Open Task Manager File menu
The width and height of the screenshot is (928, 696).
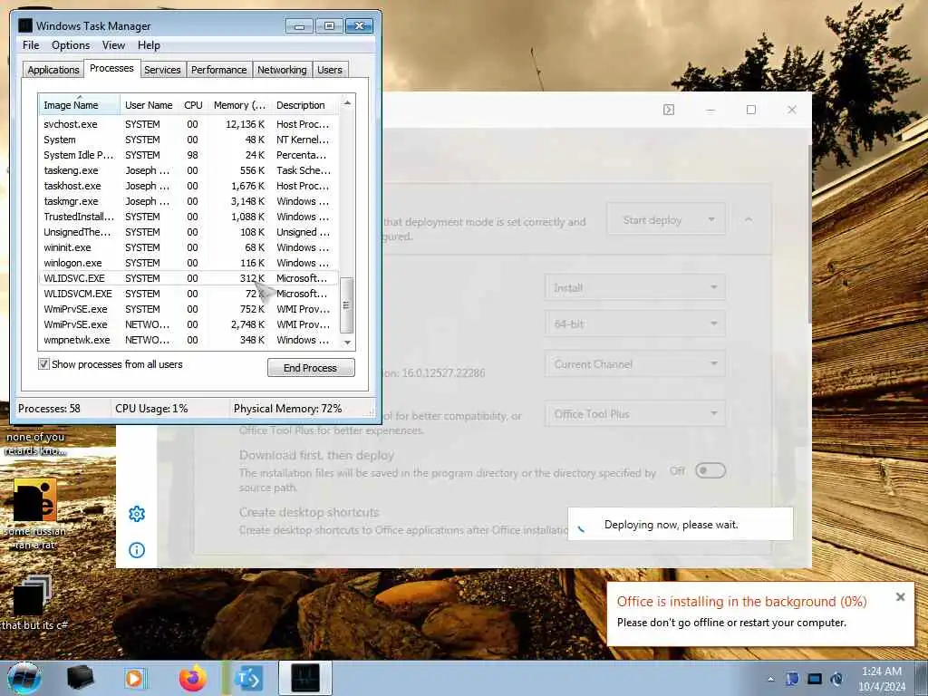(x=31, y=45)
